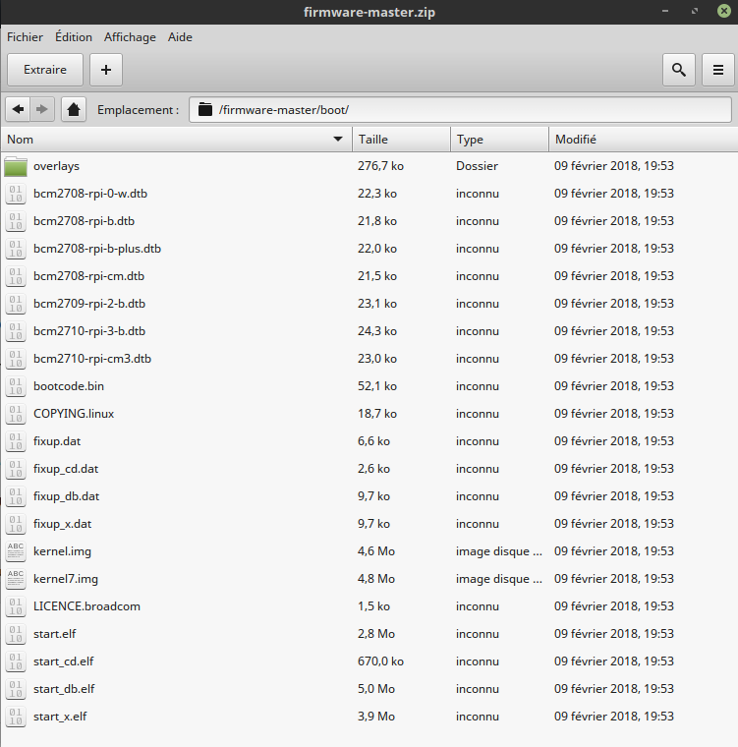The height and width of the screenshot is (747, 738).
Task: Open the Édition menu
Action: pyautogui.click(x=74, y=37)
